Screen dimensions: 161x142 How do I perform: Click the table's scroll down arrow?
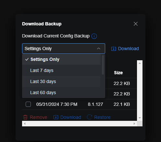140,118
